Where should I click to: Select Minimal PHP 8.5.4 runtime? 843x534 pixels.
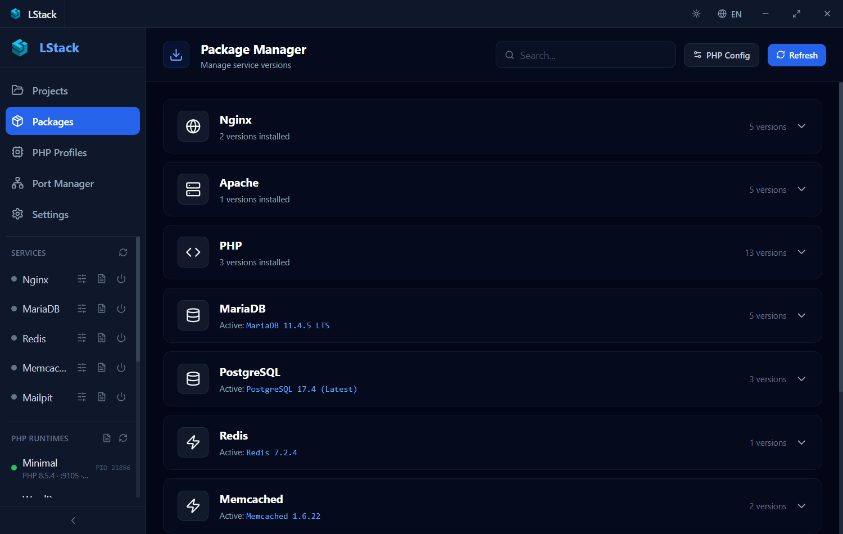(x=71, y=469)
